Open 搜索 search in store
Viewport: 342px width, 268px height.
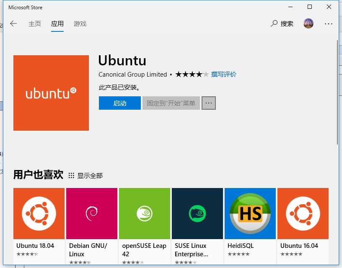pyautogui.click(x=282, y=23)
